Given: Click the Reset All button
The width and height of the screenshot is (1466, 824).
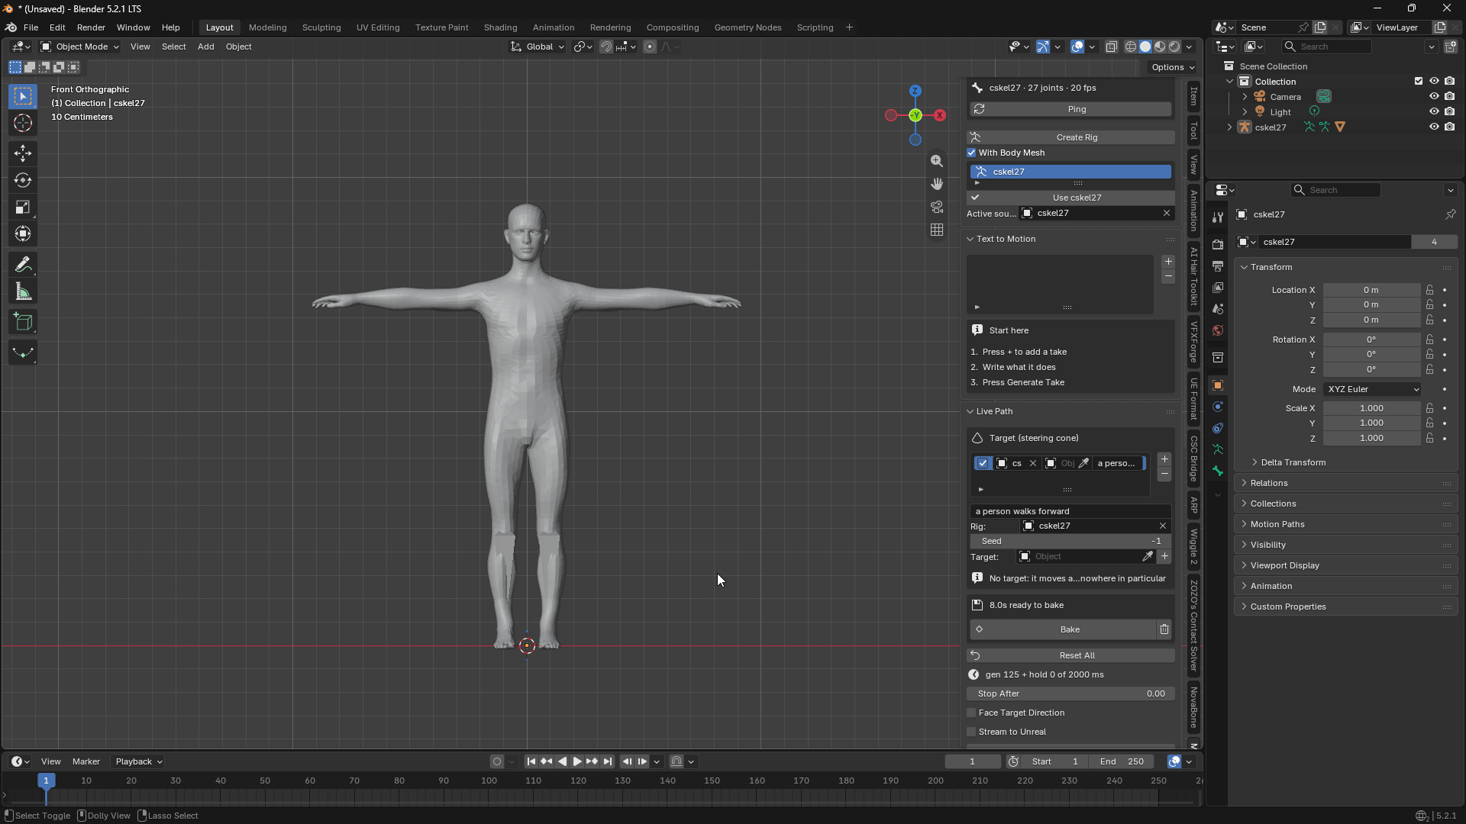Looking at the screenshot, I should point(1070,655).
